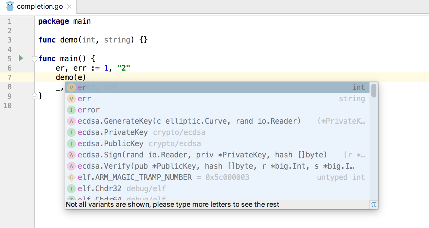This screenshot has width=429, height=228.
Task: Click line number 3 in the gutter
Action: (x=9, y=40)
